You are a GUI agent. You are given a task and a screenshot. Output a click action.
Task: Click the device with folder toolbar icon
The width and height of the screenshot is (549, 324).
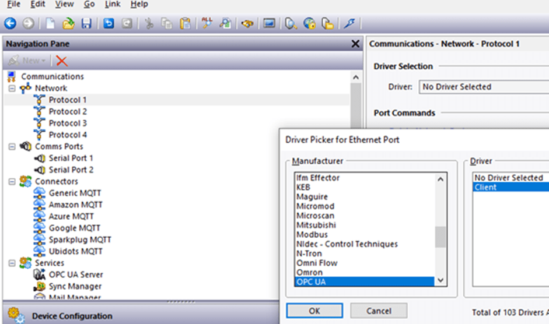coord(328,23)
